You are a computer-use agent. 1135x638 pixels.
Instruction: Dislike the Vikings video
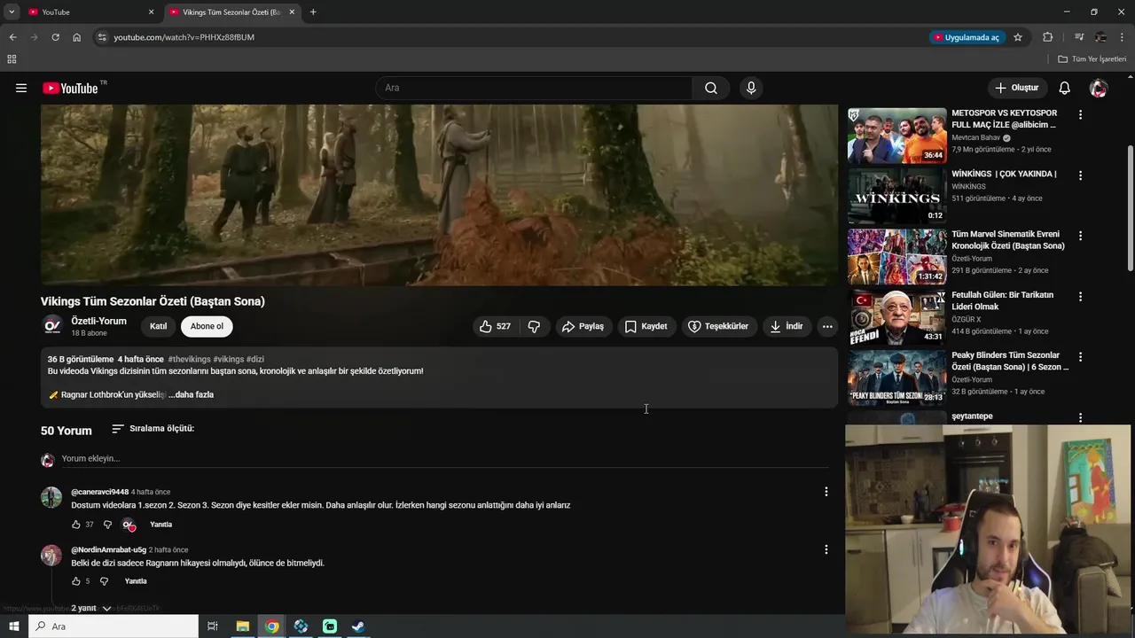534,326
